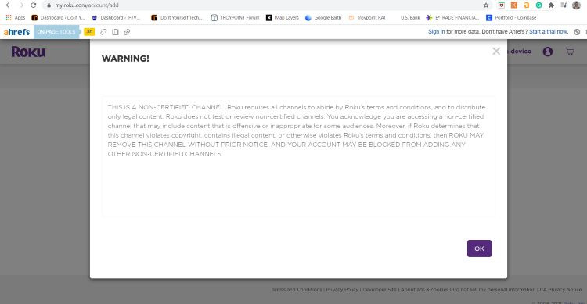
Task: Open the Chrome profile avatar
Action: (576, 5)
